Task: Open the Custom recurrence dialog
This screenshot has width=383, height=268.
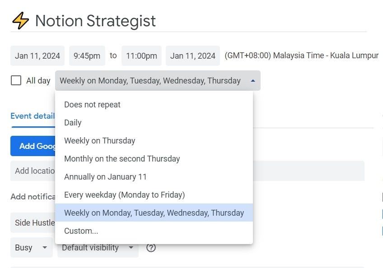Action: click(81, 231)
